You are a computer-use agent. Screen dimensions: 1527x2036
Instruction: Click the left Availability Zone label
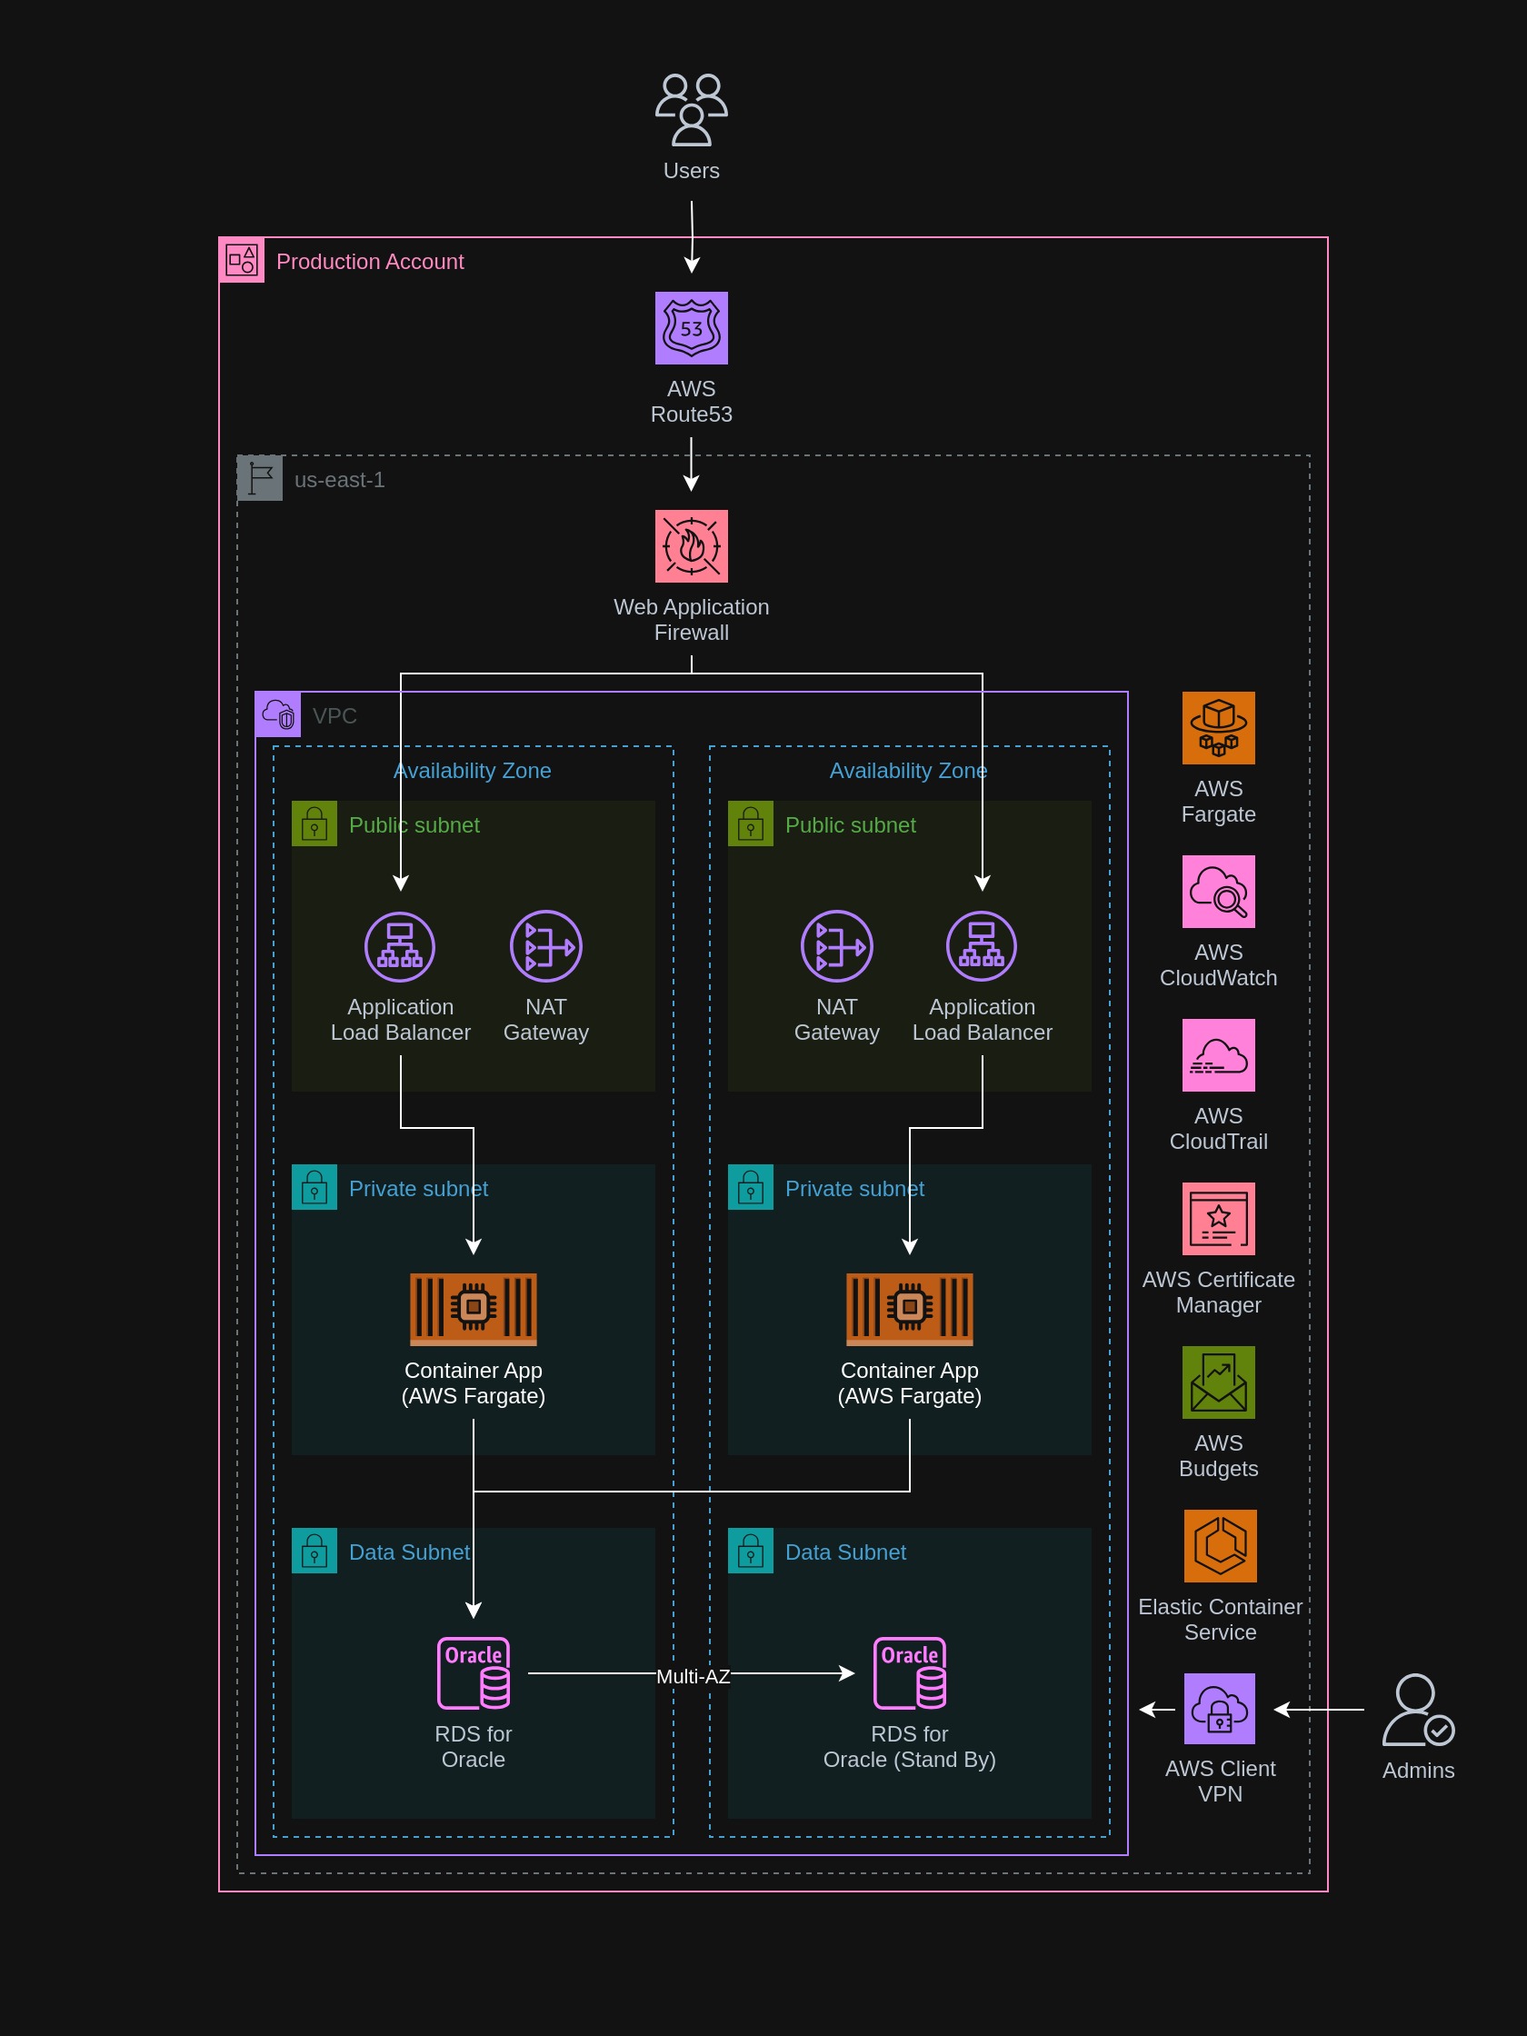(472, 771)
